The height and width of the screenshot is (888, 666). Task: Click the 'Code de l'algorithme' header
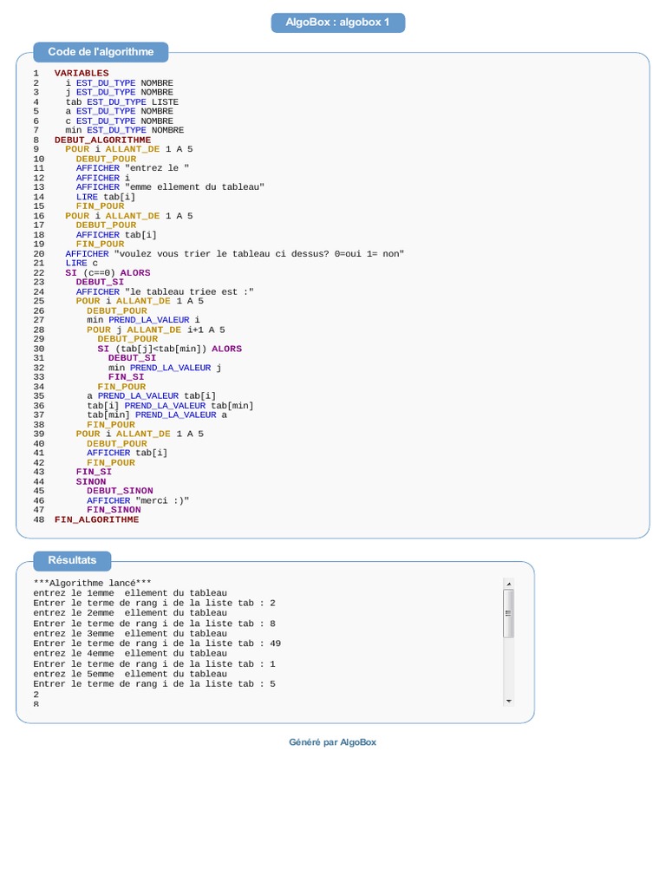(x=101, y=52)
